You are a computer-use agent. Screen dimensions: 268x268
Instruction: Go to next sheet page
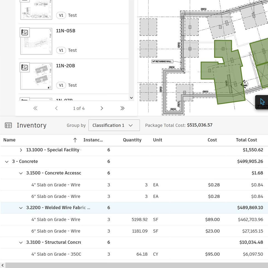[x=102, y=108]
